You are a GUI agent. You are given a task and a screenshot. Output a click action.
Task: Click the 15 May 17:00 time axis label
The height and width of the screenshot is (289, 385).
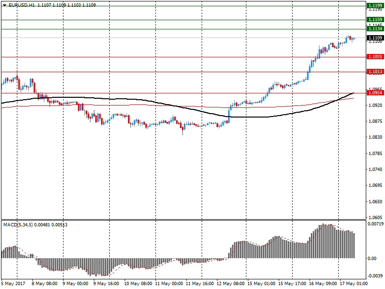(x=292, y=284)
